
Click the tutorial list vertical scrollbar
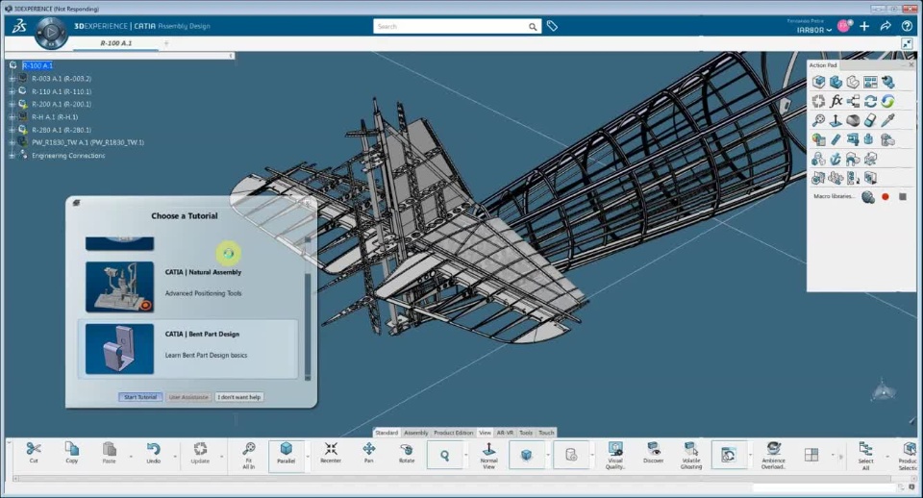point(308,308)
